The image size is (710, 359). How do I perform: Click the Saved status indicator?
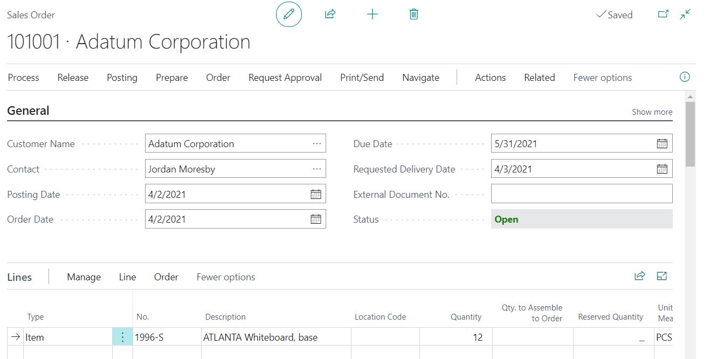coord(614,15)
